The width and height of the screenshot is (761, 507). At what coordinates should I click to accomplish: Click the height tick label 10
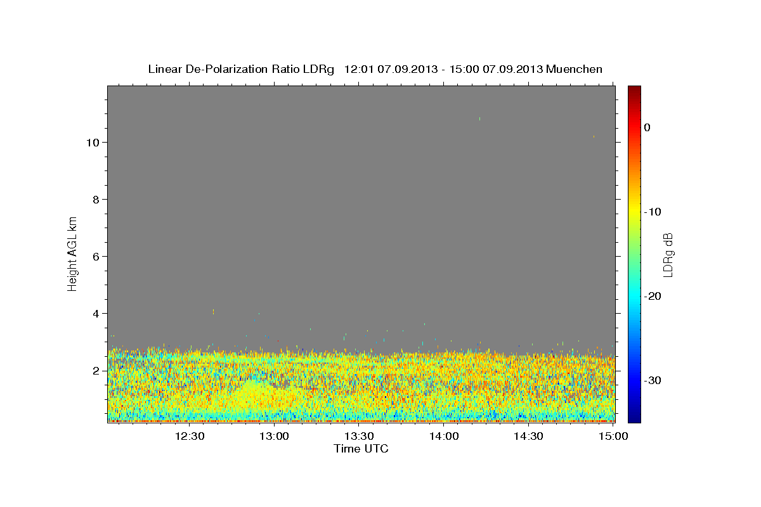click(94, 143)
